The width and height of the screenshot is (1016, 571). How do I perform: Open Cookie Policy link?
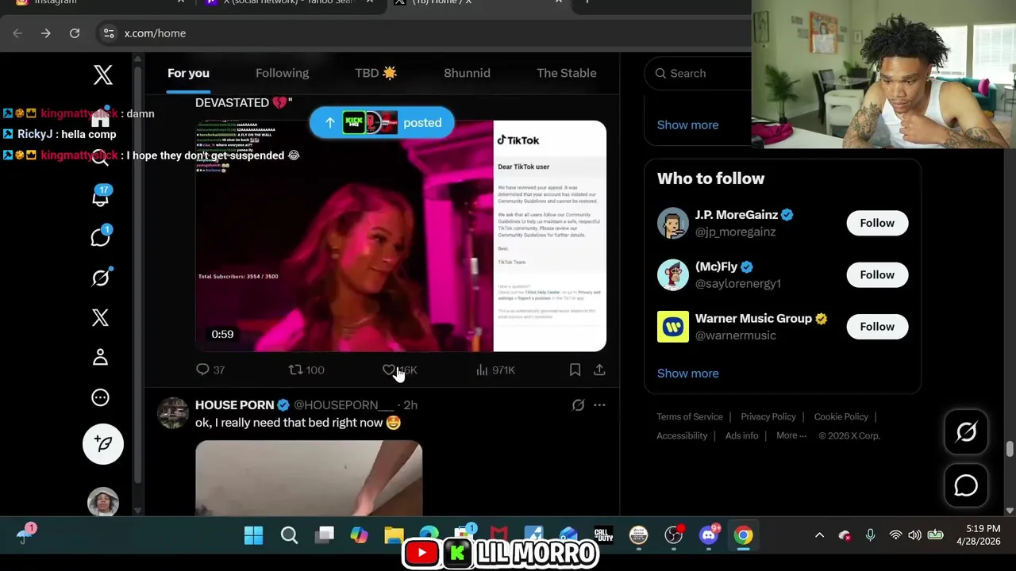click(x=841, y=416)
